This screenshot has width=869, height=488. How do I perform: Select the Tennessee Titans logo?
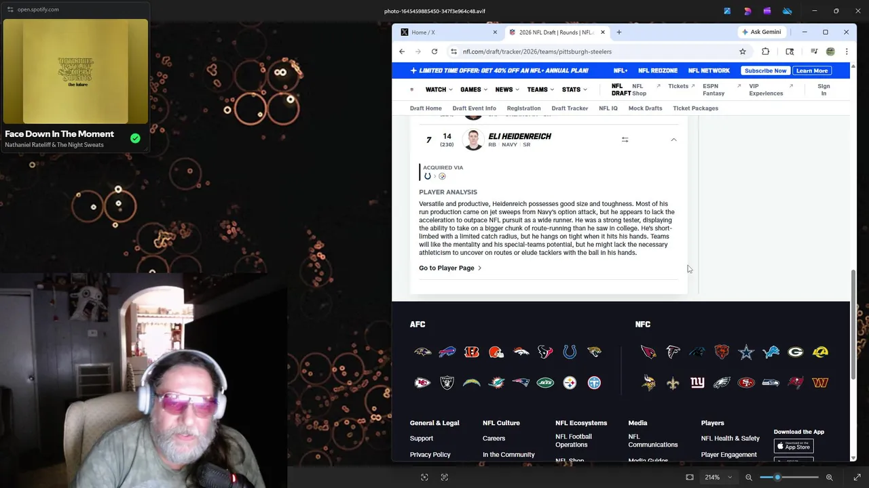pyautogui.click(x=594, y=383)
